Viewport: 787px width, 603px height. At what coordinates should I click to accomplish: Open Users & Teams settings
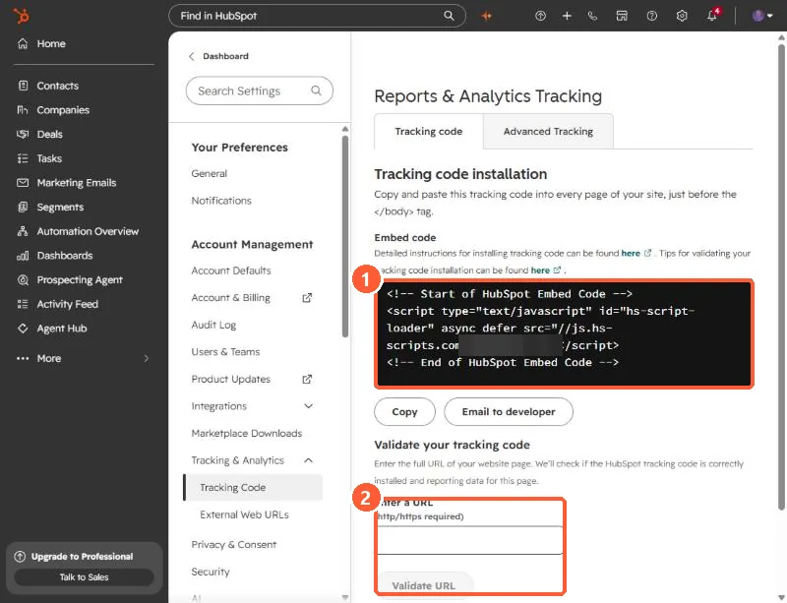tap(225, 352)
